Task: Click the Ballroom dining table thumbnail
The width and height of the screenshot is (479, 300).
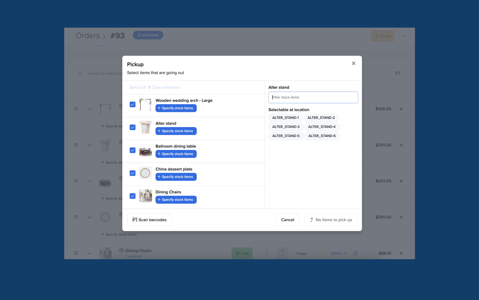Action: point(145,150)
